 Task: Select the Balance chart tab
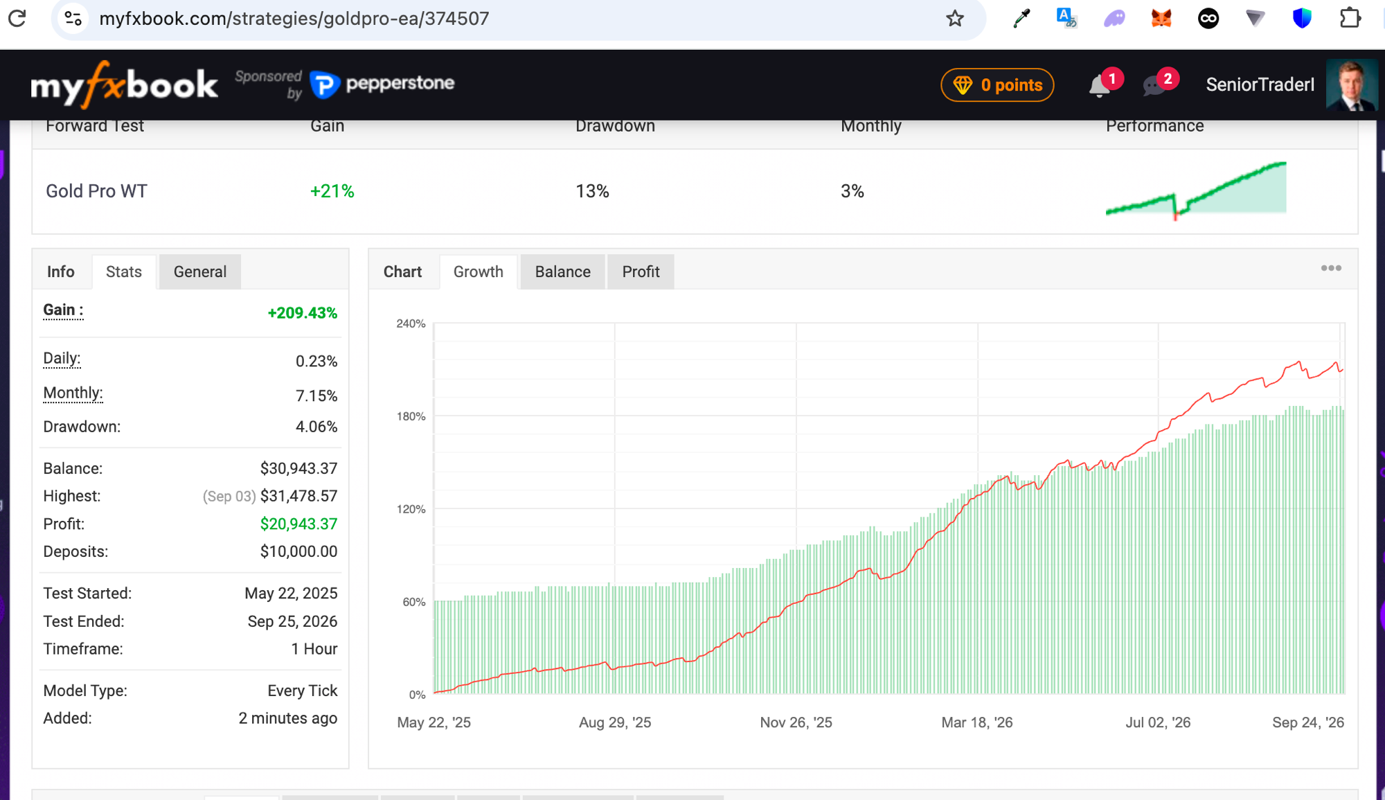[x=563, y=272]
